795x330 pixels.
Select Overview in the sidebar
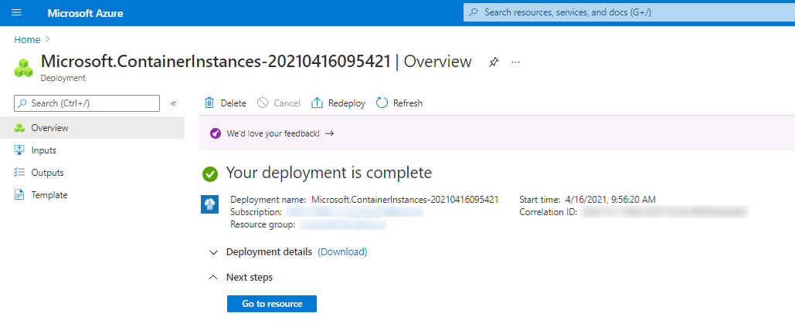coord(49,128)
